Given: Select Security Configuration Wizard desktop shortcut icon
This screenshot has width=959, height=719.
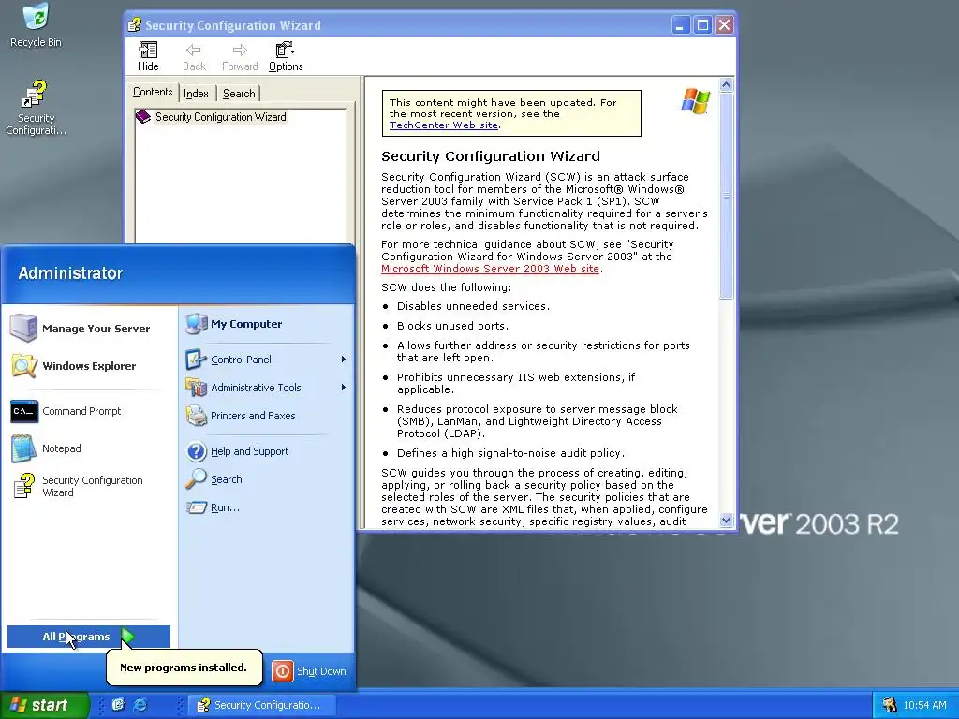Looking at the screenshot, I should click(35, 95).
